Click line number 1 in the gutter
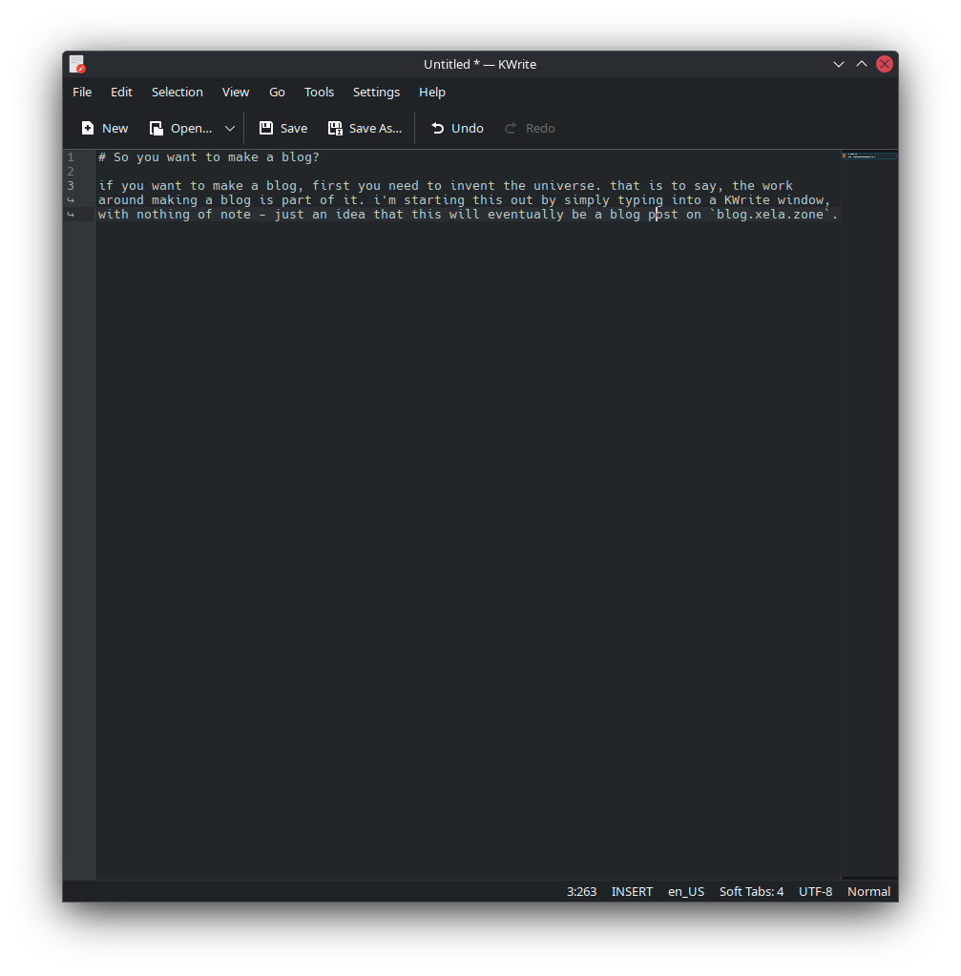This screenshot has width=961, height=976. (70, 156)
